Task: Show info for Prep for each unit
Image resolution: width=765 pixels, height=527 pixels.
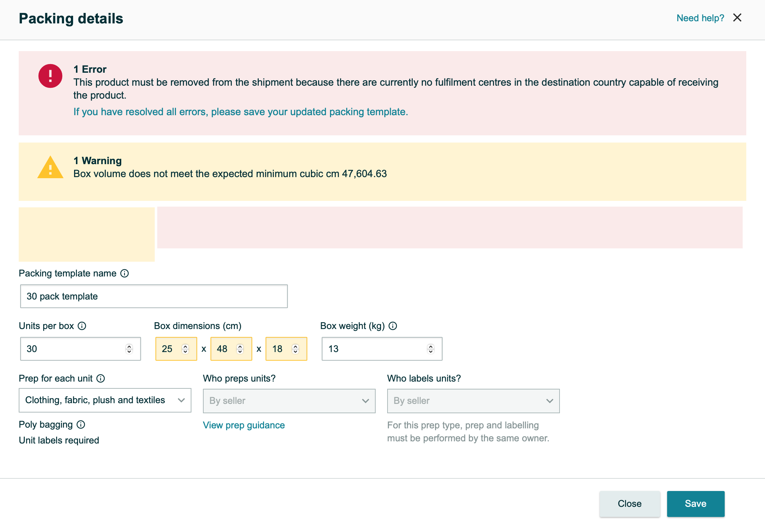Action: [101, 378]
